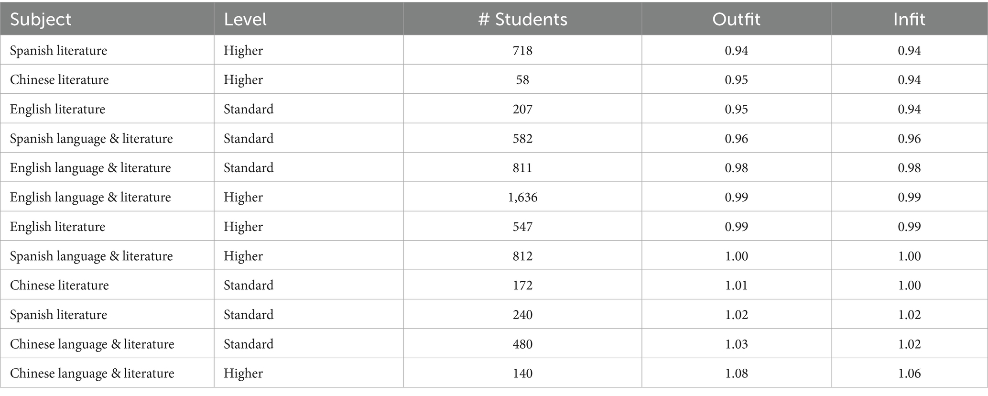This screenshot has width=988, height=396.
Task: Click the Outfit column header
Action: coord(736,19)
